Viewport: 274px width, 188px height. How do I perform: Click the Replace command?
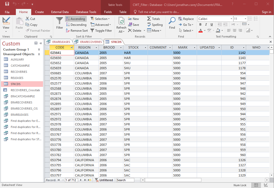tap(186, 19)
